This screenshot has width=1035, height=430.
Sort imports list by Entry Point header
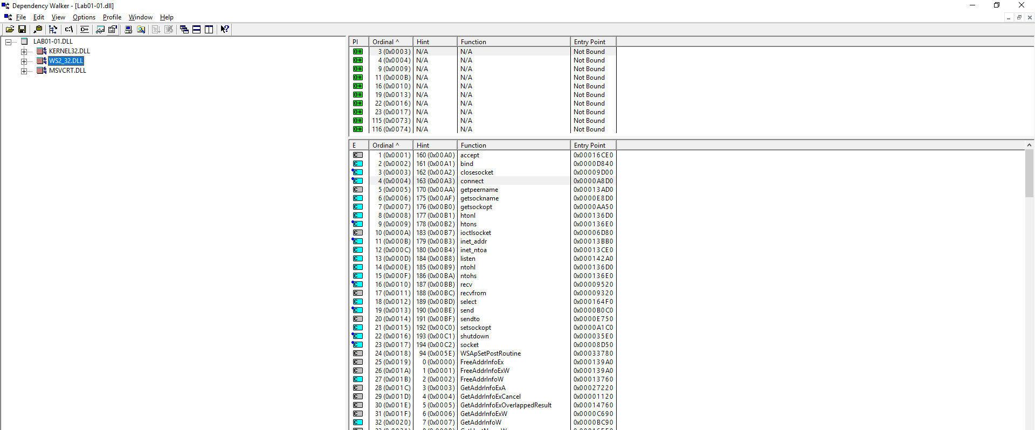[x=593, y=42]
